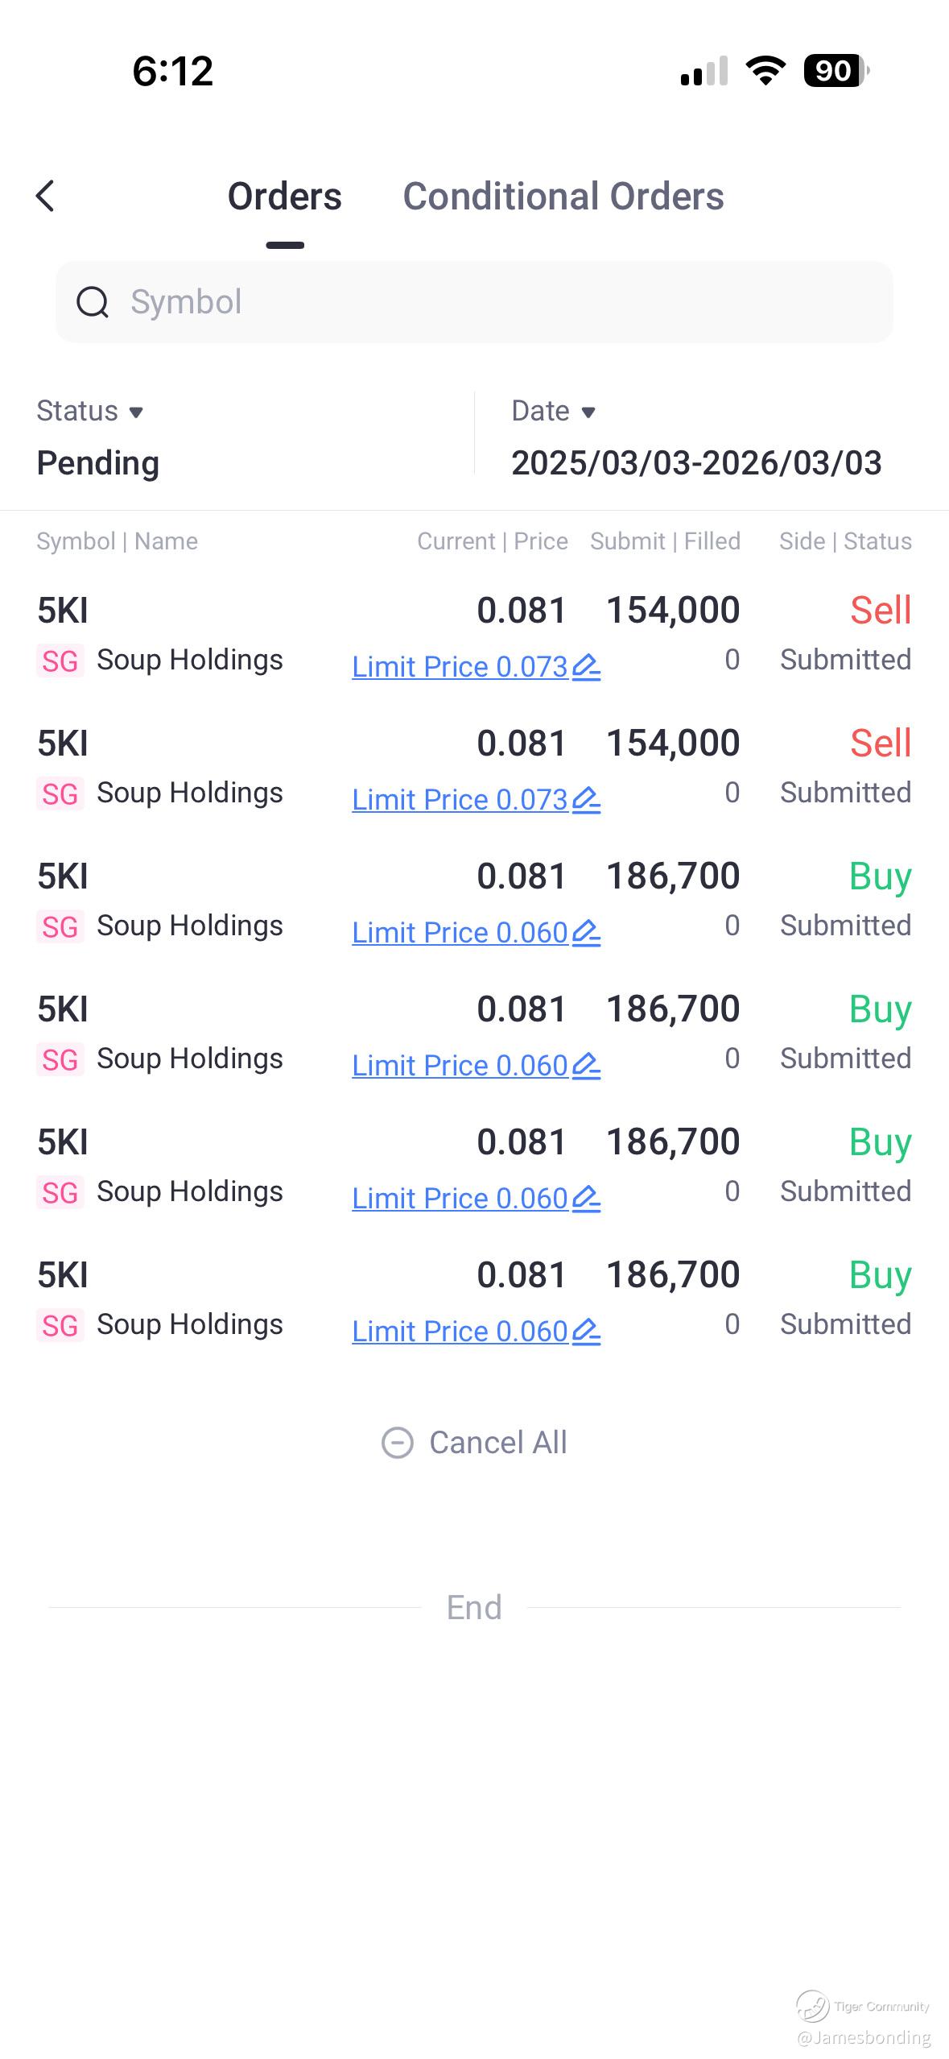Tap the iOS battery indicator

836,71
